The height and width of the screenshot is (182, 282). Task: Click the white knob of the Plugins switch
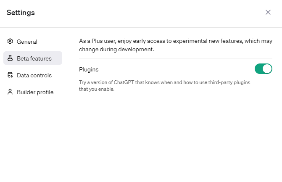(267, 69)
